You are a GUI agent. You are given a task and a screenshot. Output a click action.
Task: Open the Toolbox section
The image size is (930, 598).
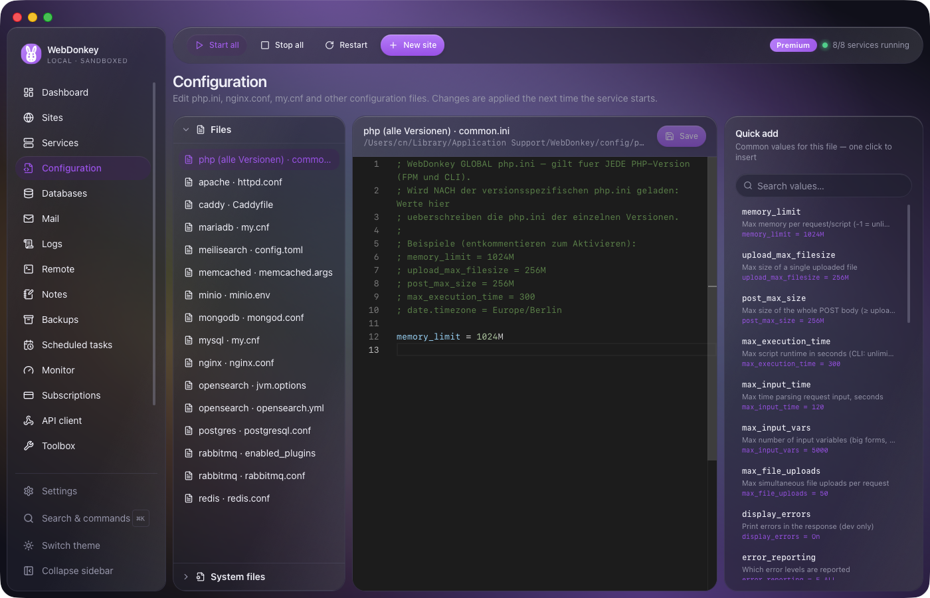[x=83, y=446]
